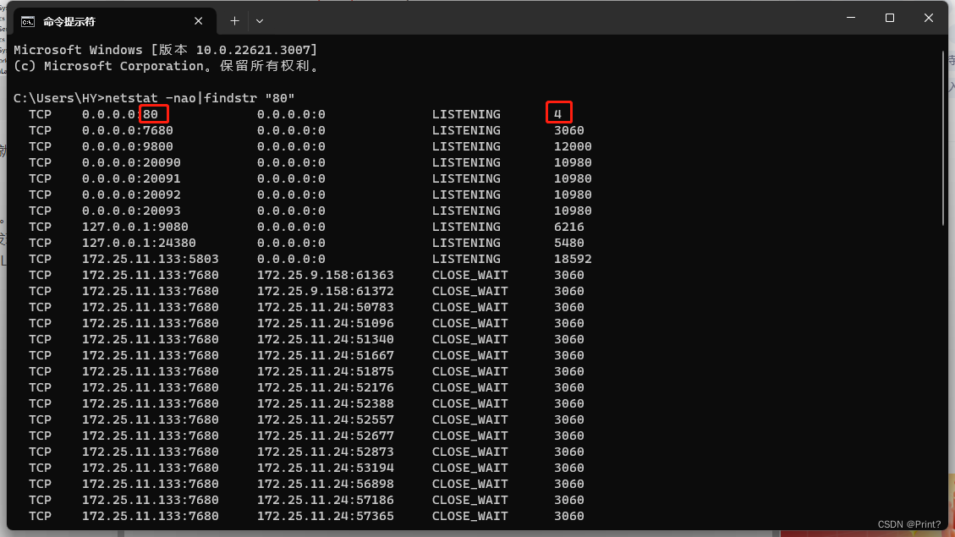Close the 命令提示符 tab

pyautogui.click(x=199, y=21)
